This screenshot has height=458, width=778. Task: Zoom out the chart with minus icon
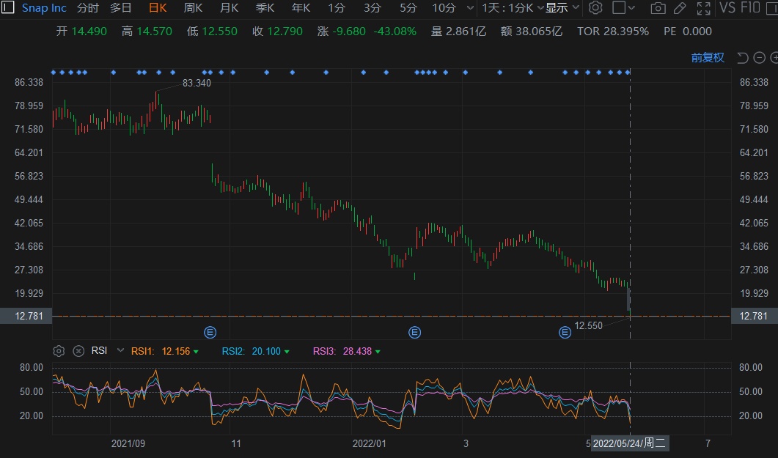point(759,58)
